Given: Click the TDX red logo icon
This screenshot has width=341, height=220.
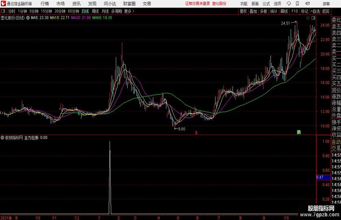Looking at the screenshot, I should click(3, 4).
